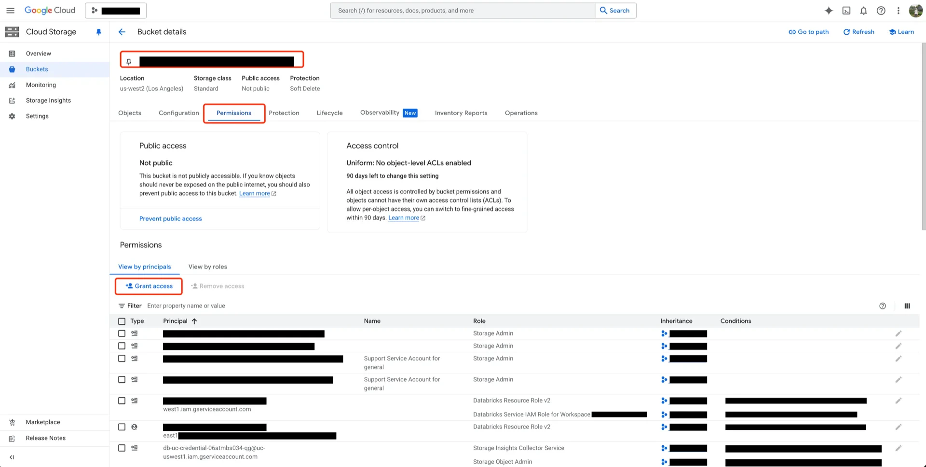
Task: Open the permissions table help icon
Action: tap(883, 306)
